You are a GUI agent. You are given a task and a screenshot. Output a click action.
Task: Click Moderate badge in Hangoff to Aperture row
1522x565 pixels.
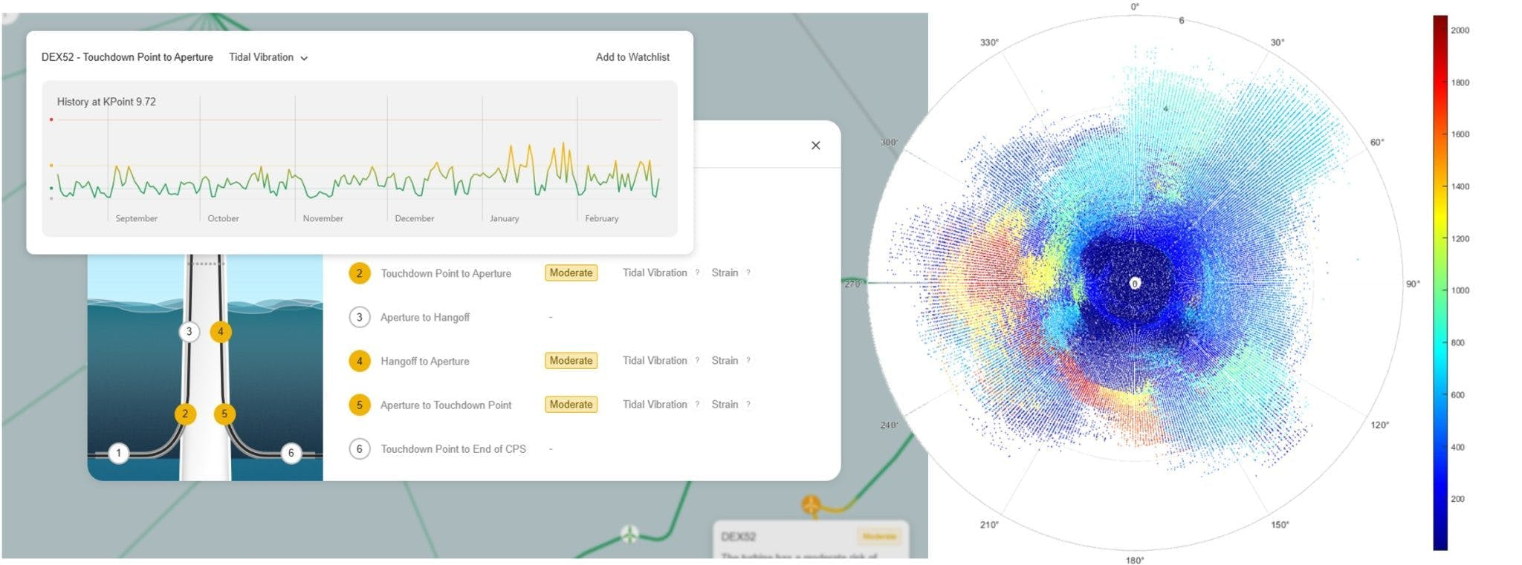pos(571,361)
